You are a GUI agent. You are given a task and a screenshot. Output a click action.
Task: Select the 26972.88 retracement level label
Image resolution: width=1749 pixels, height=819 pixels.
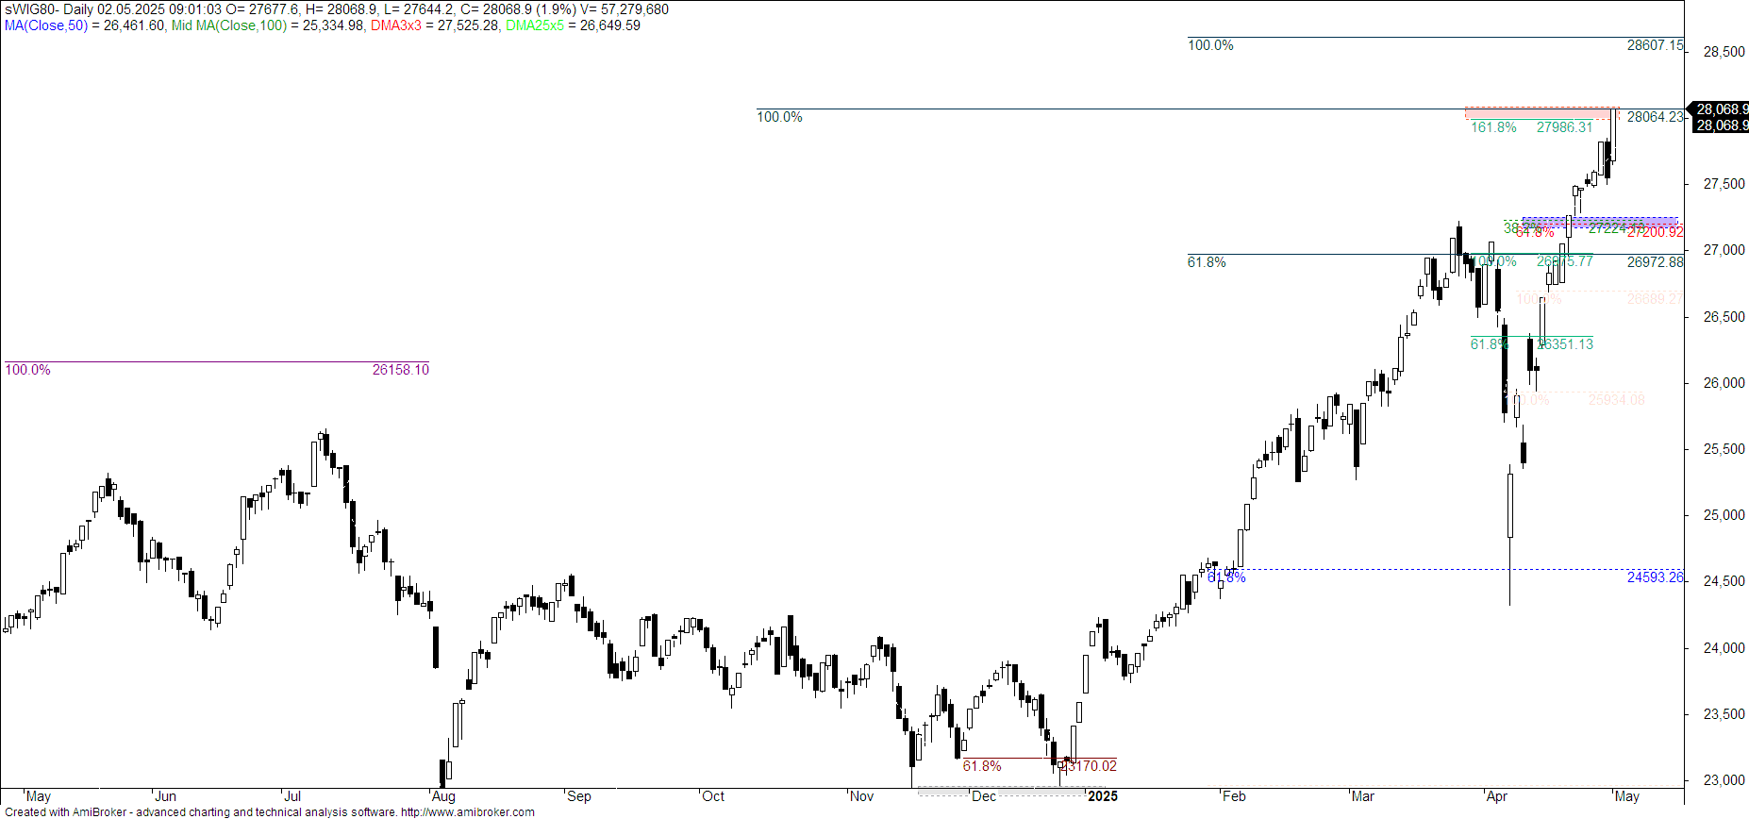point(1654,262)
